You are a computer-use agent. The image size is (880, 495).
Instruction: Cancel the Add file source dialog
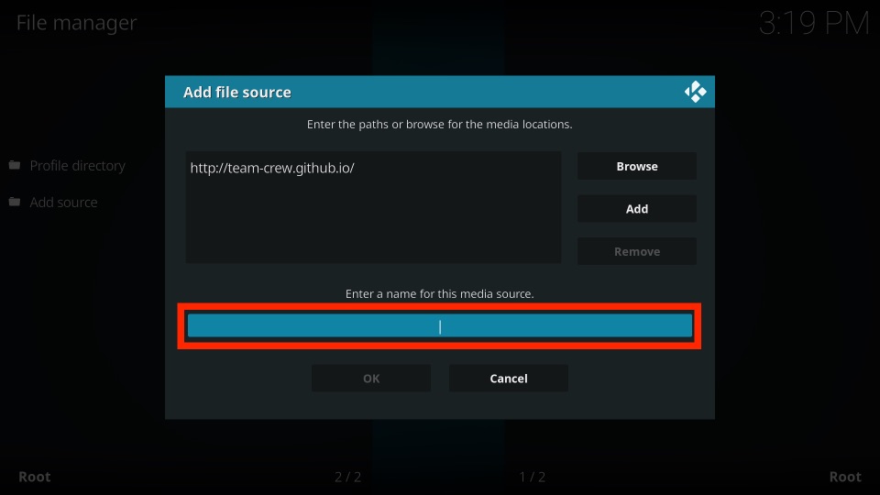tap(509, 379)
